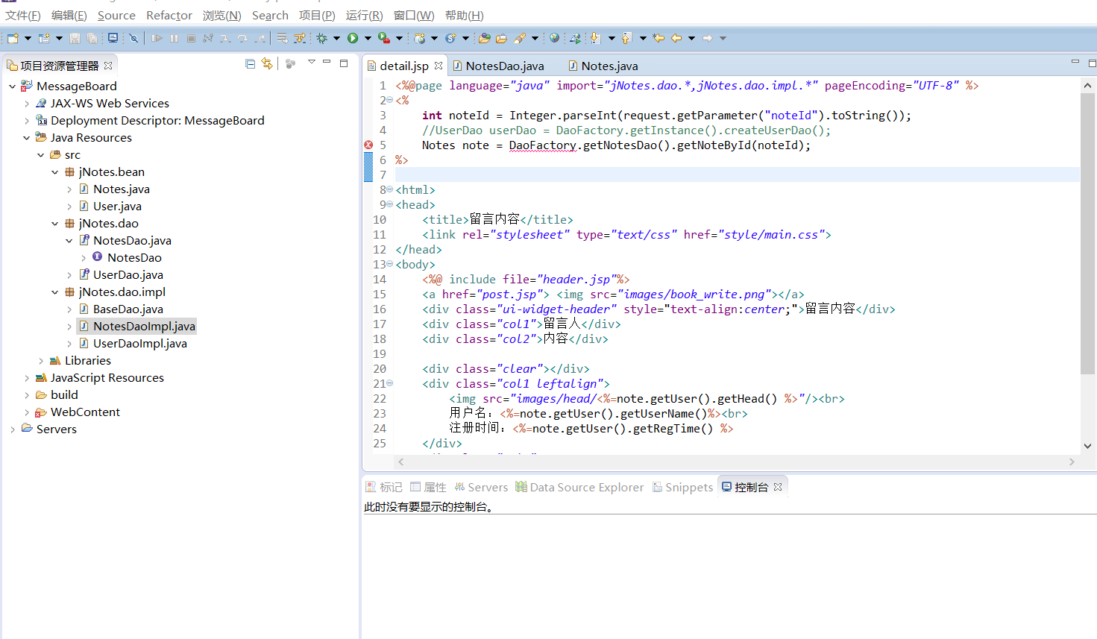This screenshot has width=1097, height=639.
Task: Collapse the jNotes.bean package
Action: tap(55, 172)
